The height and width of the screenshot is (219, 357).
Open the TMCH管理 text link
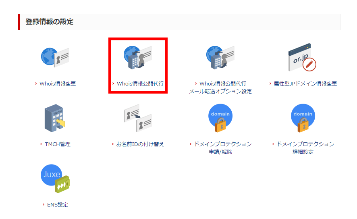coord(58,144)
